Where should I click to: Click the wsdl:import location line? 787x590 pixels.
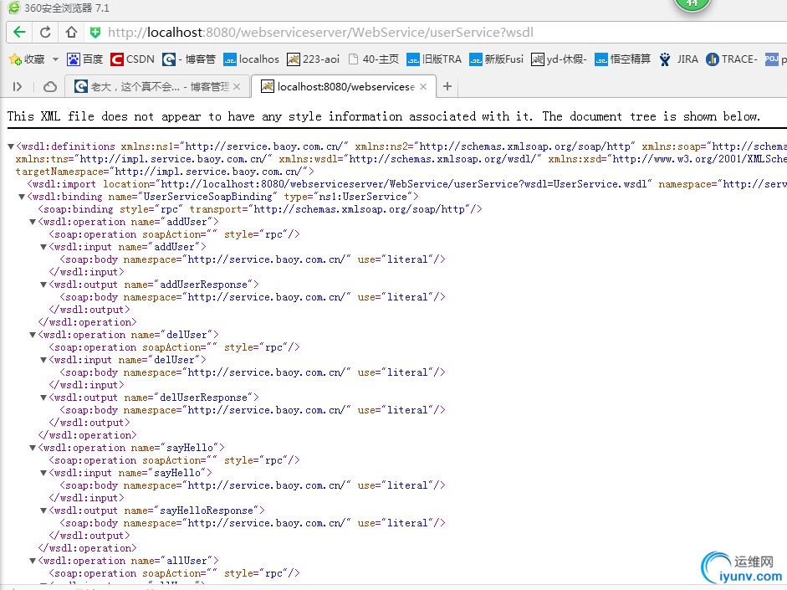(407, 184)
